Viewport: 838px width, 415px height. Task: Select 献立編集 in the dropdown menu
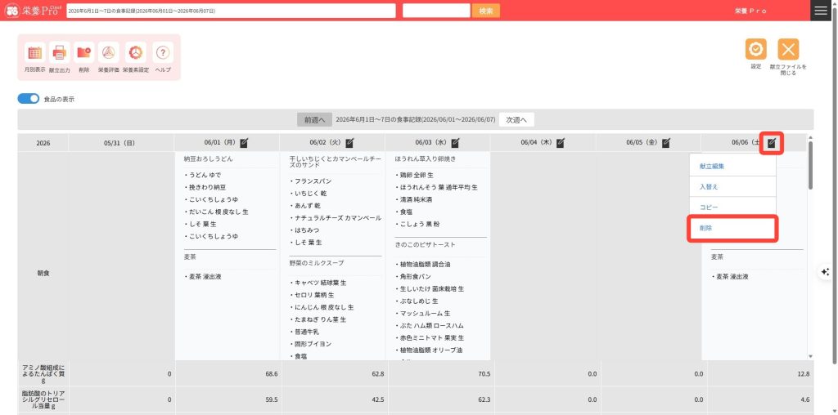point(732,166)
